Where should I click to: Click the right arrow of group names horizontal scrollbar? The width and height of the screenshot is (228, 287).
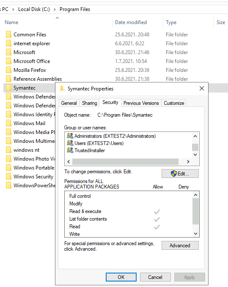tap(188, 161)
